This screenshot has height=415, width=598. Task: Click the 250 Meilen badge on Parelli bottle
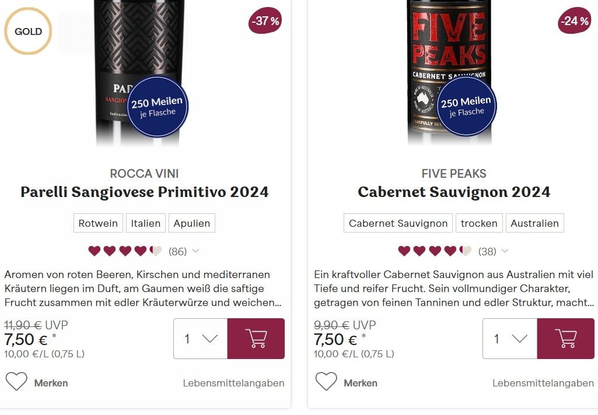tap(158, 107)
